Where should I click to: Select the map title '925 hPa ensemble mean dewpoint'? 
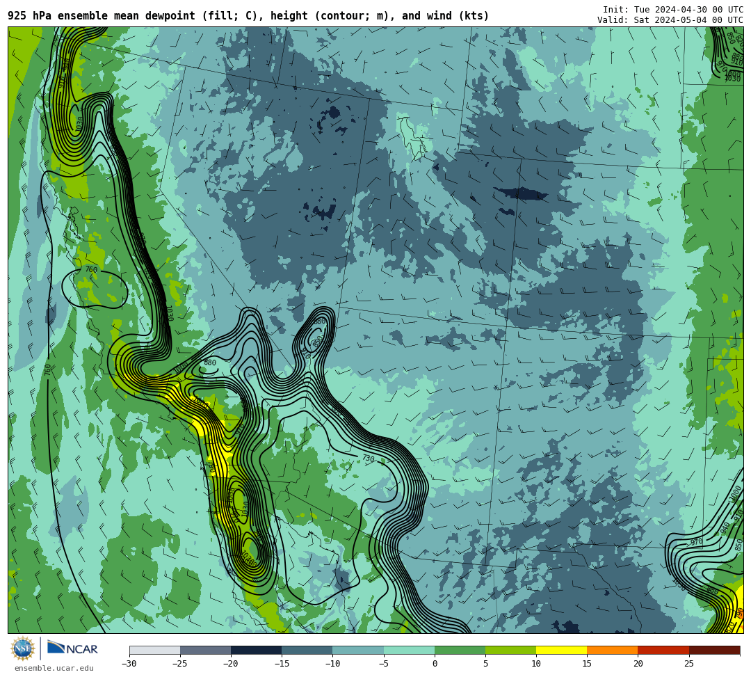(x=102, y=16)
